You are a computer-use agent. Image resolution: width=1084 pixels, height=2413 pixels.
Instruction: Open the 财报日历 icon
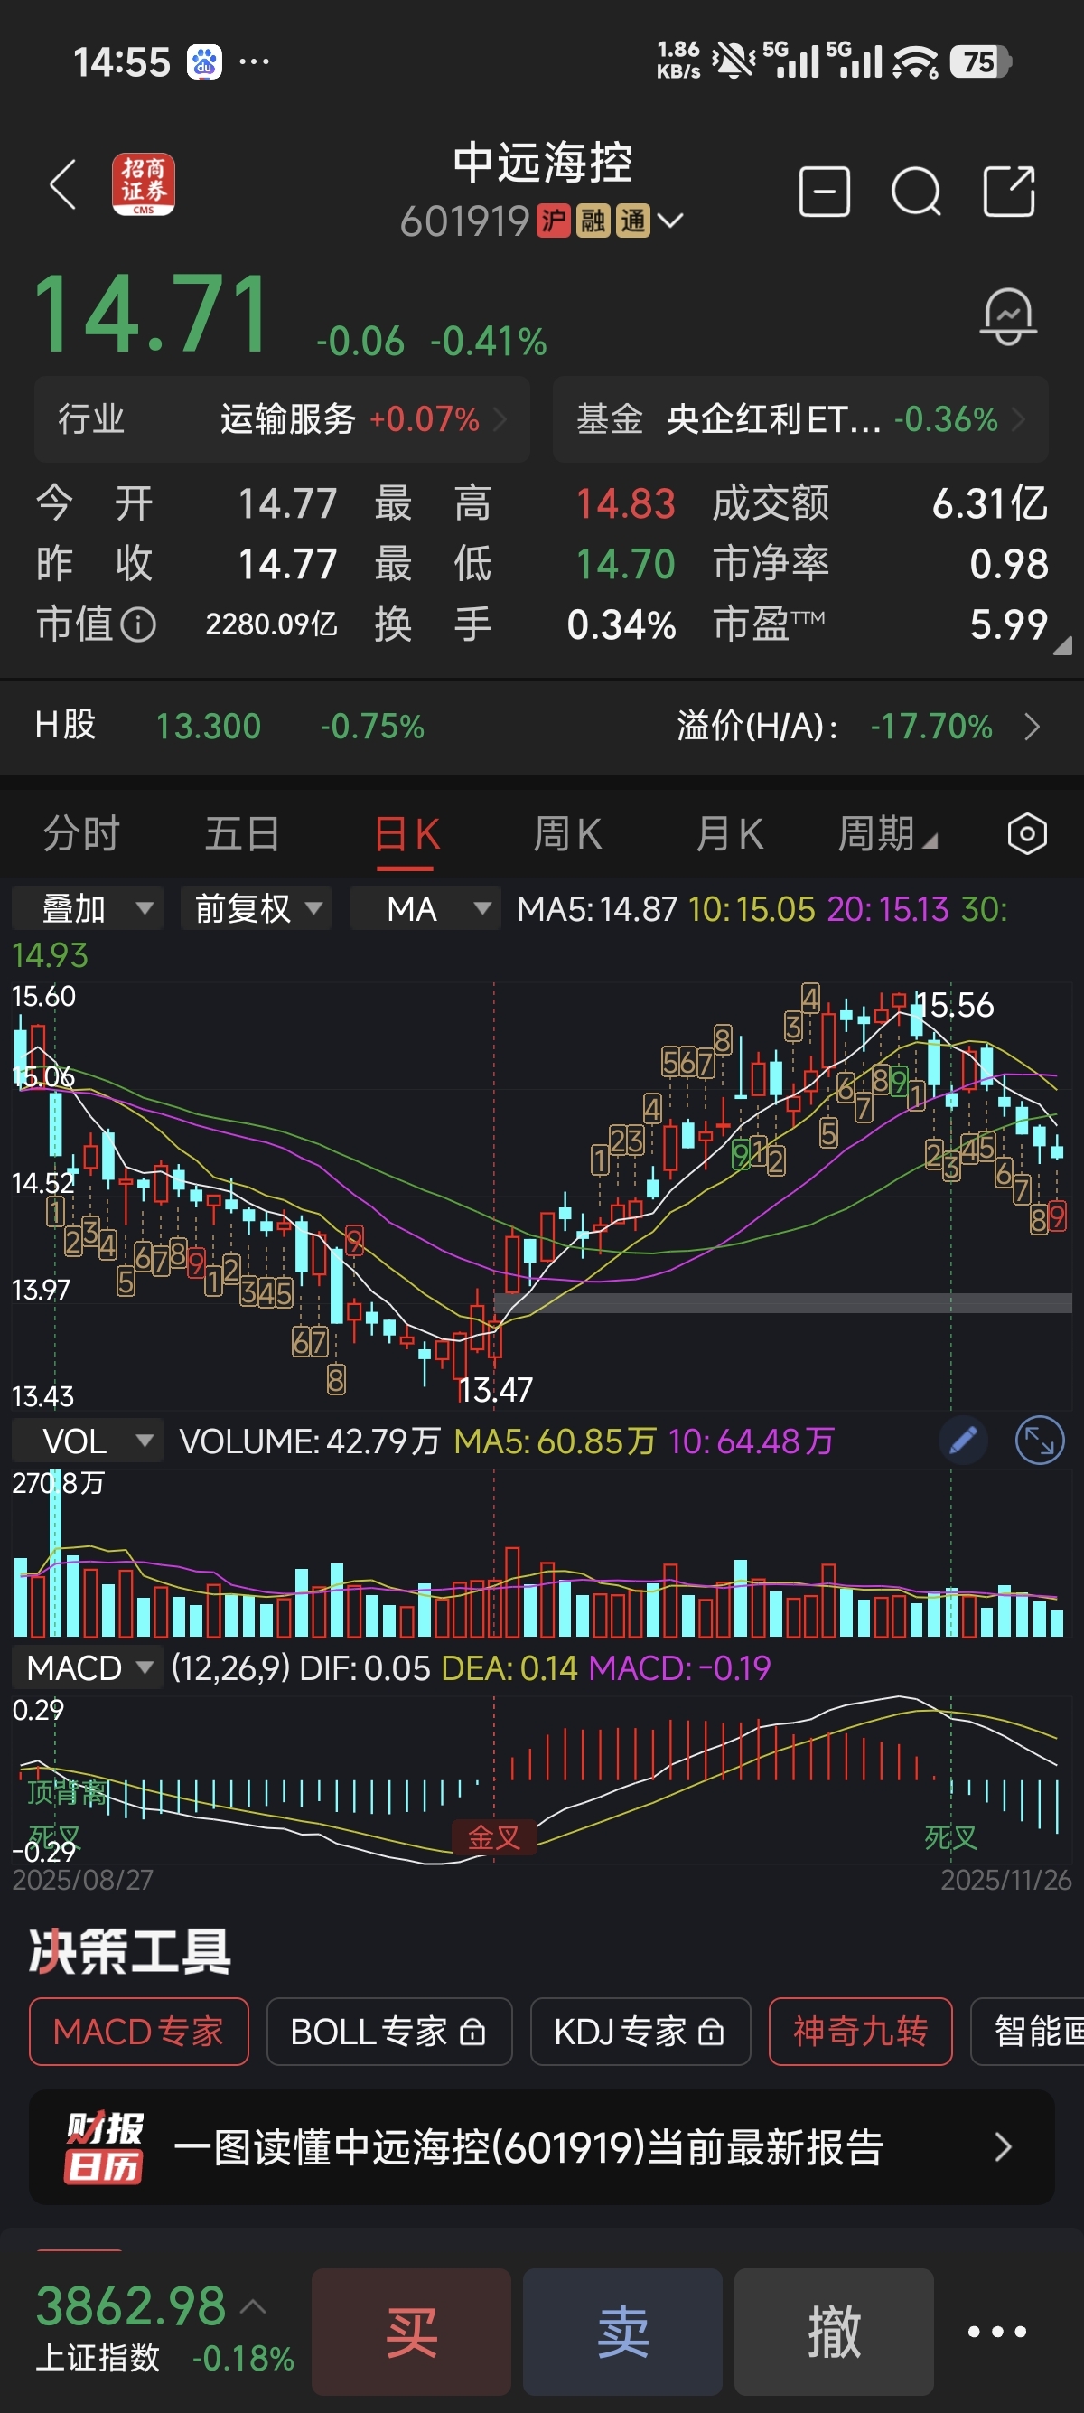(103, 2147)
